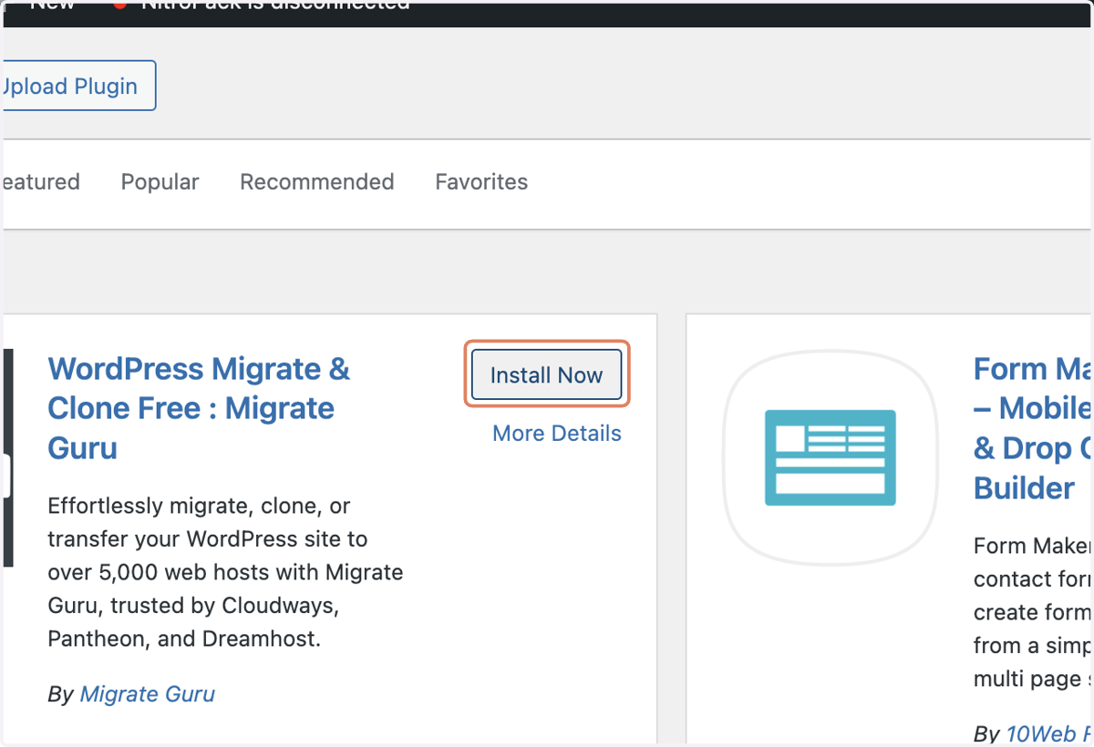
Task: Open the Recommended plugins tab
Action: 317,182
